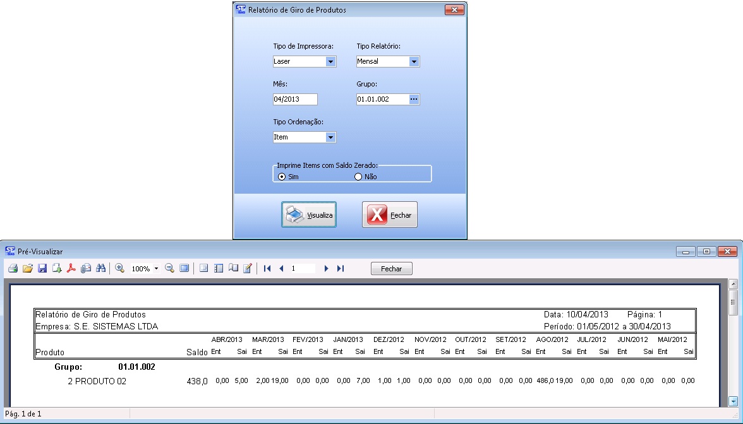The height and width of the screenshot is (424, 743).
Task: Open the Tipo Ordenação dropdown
Action: [330, 138]
